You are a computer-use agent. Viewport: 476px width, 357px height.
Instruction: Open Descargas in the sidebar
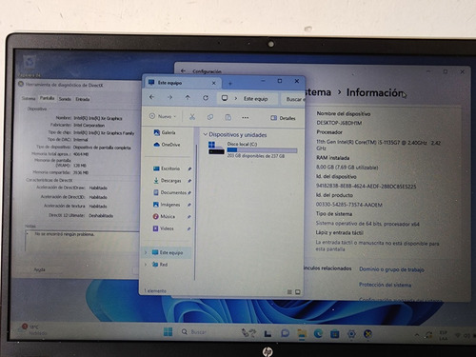click(x=168, y=181)
